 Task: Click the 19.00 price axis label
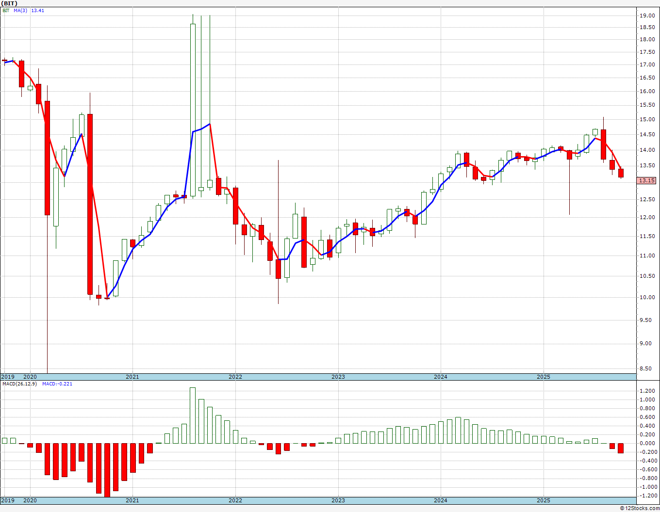click(x=647, y=16)
